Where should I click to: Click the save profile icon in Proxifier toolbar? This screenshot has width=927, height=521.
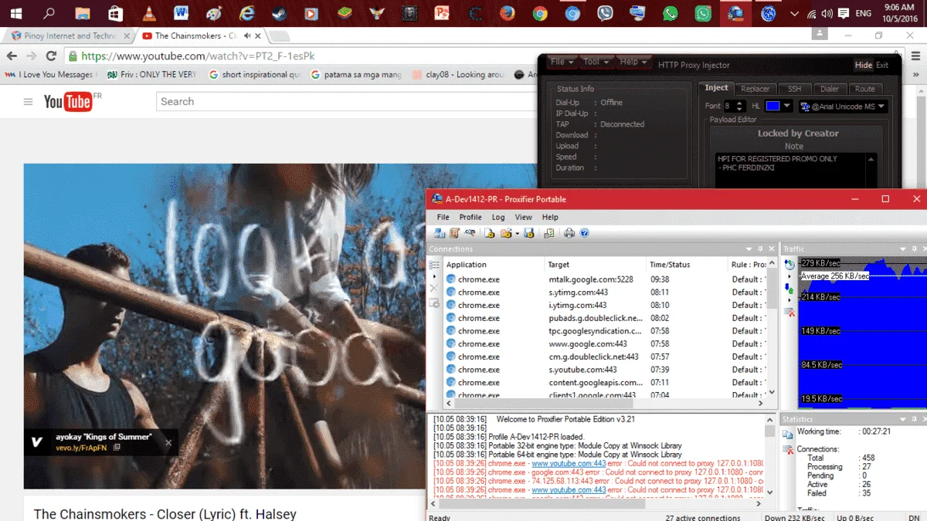(529, 233)
